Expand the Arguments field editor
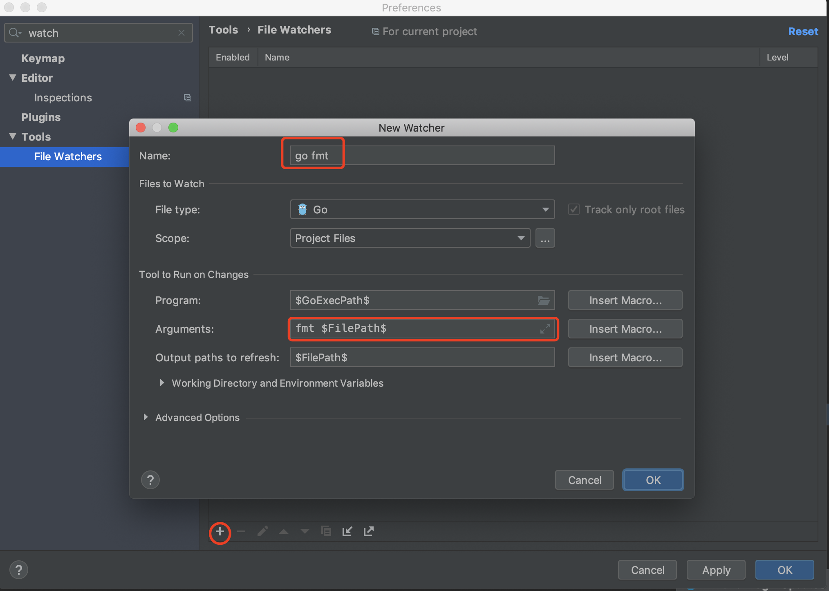Viewport: 829px width, 591px height. (x=545, y=329)
